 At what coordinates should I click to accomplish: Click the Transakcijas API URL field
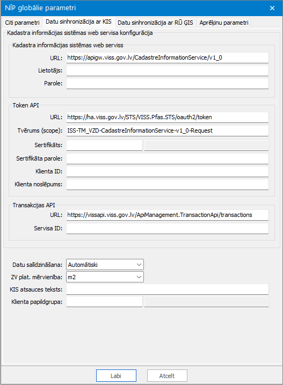click(168, 215)
